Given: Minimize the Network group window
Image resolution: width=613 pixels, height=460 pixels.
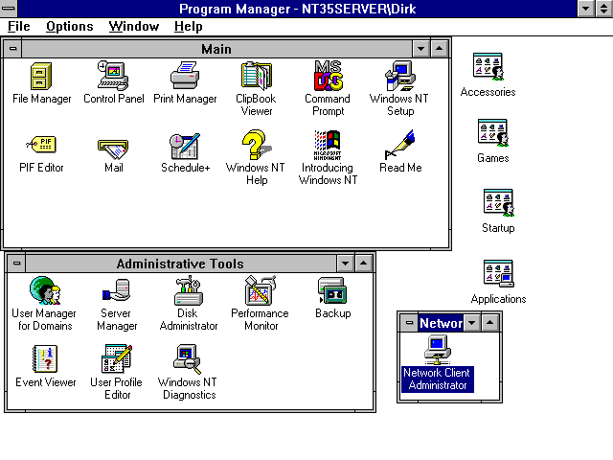Looking at the screenshot, I should 472,323.
